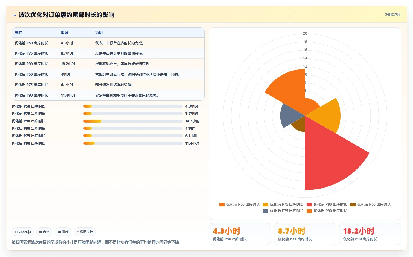Click the 18.2小时 data card
The image size is (413, 257).
coord(370,234)
